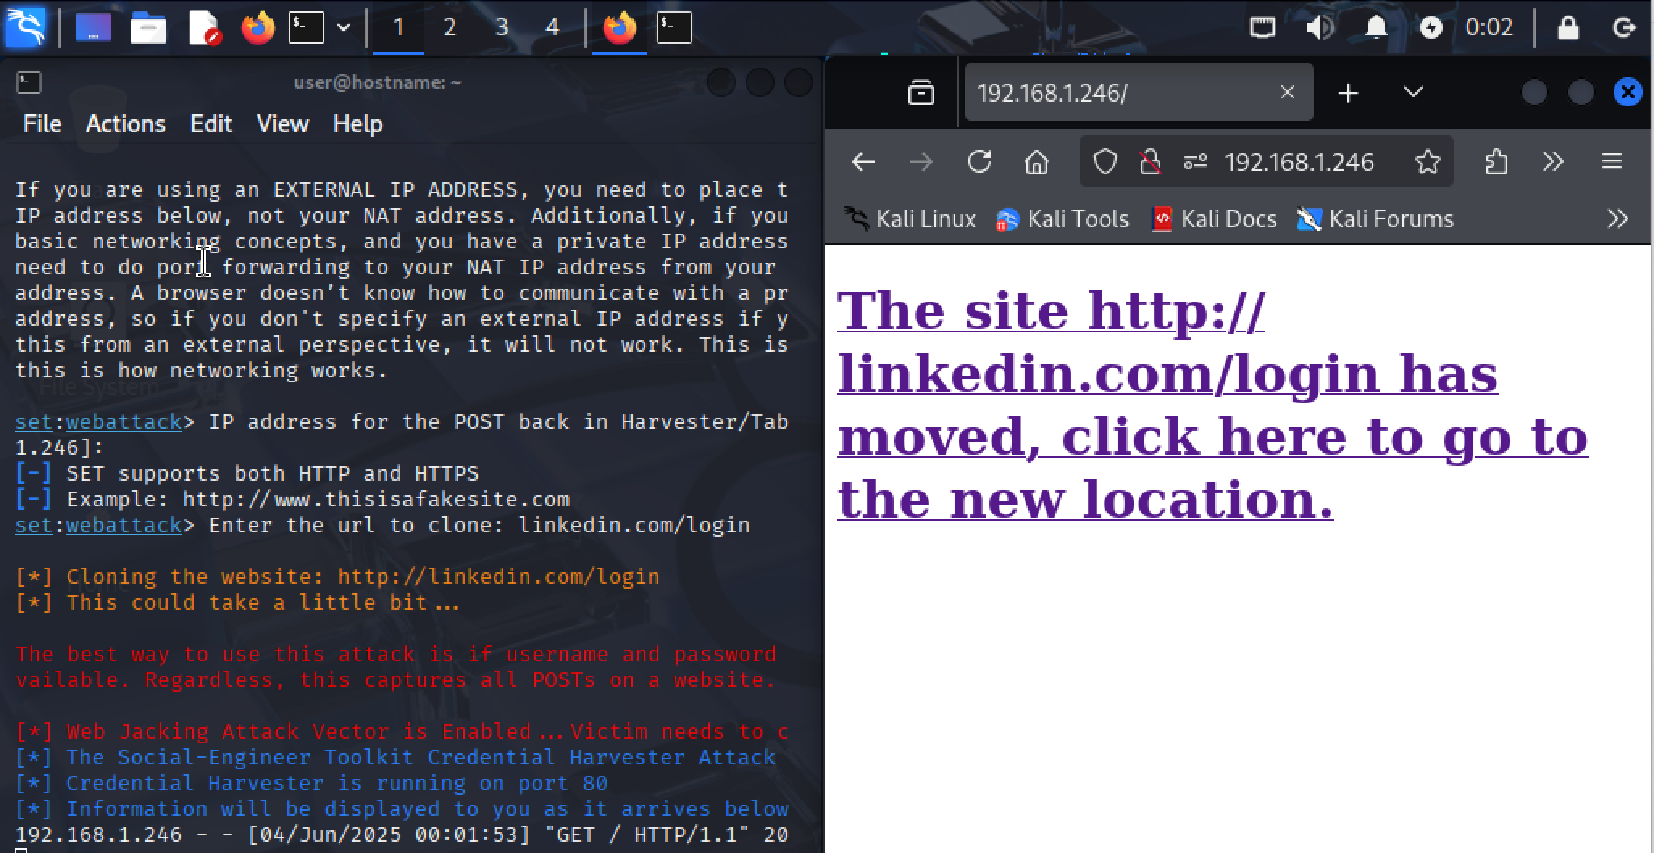Launch the file manager from the taskbar

[148, 27]
